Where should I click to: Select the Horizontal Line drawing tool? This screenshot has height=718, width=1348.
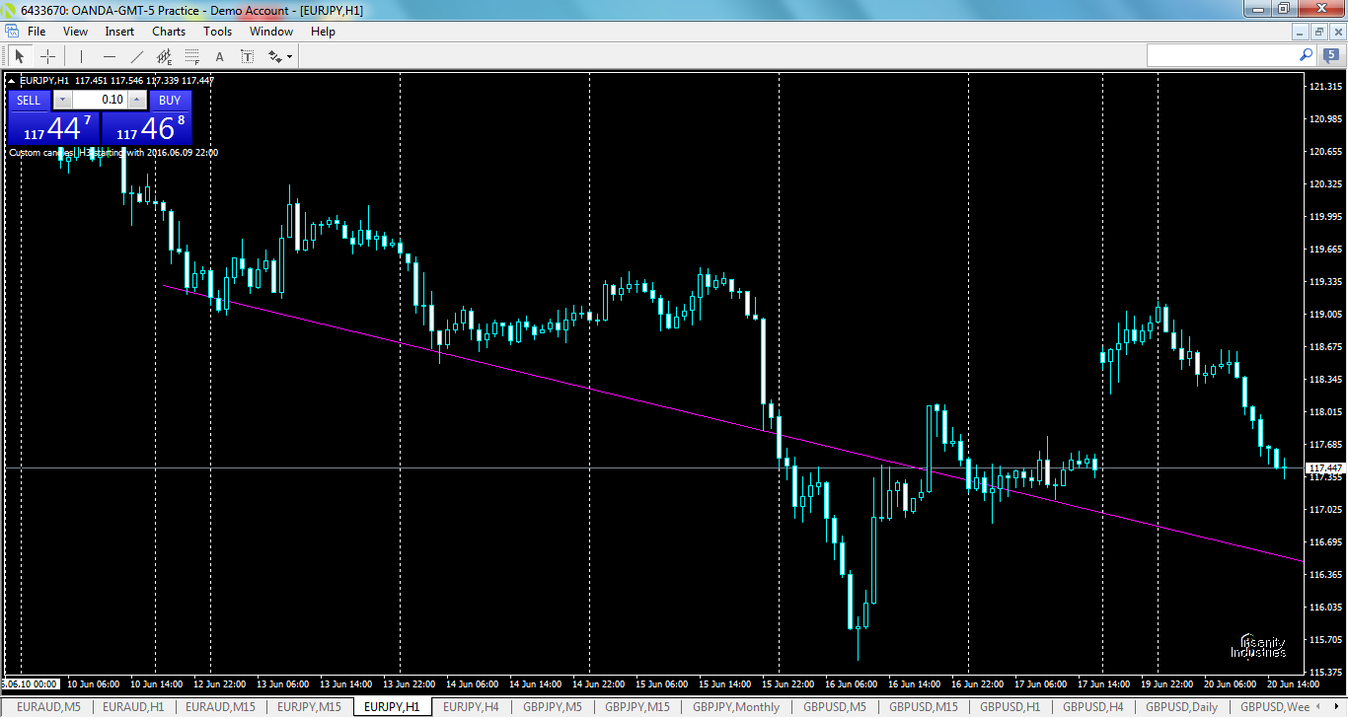109,56
